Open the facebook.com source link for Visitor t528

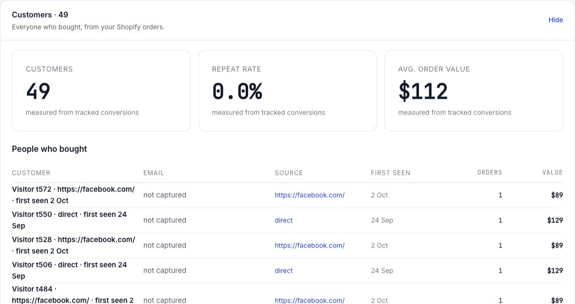[309, 246]
